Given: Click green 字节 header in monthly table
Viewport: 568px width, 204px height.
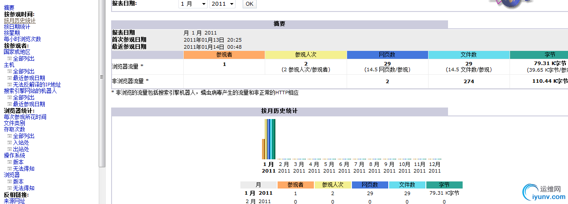Looking at the screenshot, I should [444, 185].
